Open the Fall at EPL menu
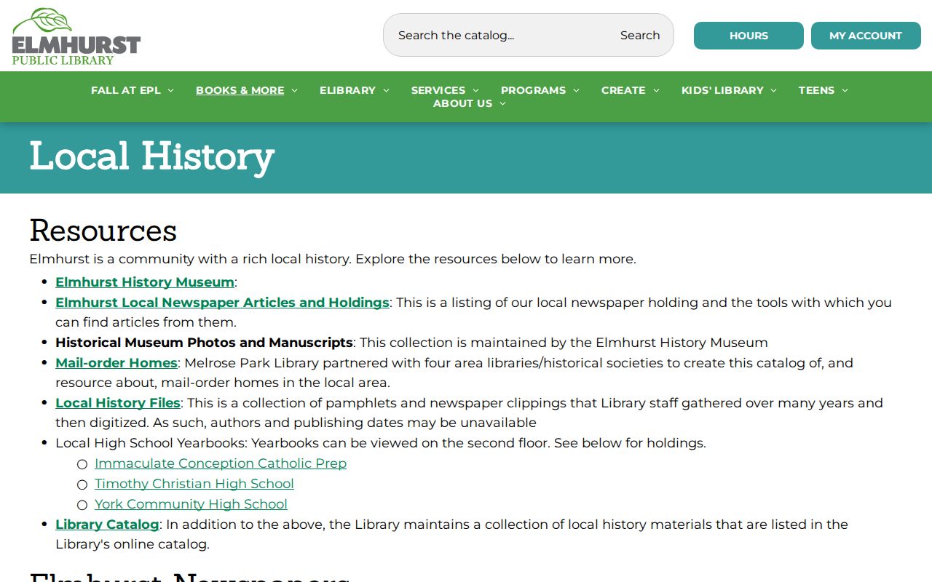 pos(126,90)
